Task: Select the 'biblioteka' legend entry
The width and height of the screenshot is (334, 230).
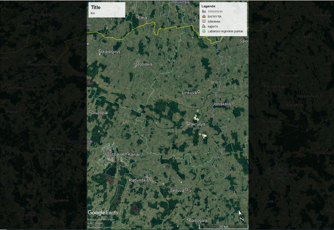Action: 214,21
